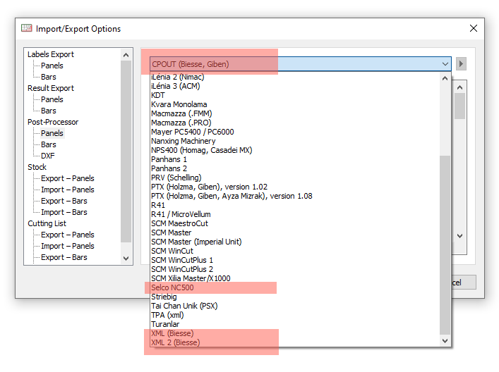Click tree panel scroll down arrow
This screenshot has height=372, width=499.
(126, 259)
